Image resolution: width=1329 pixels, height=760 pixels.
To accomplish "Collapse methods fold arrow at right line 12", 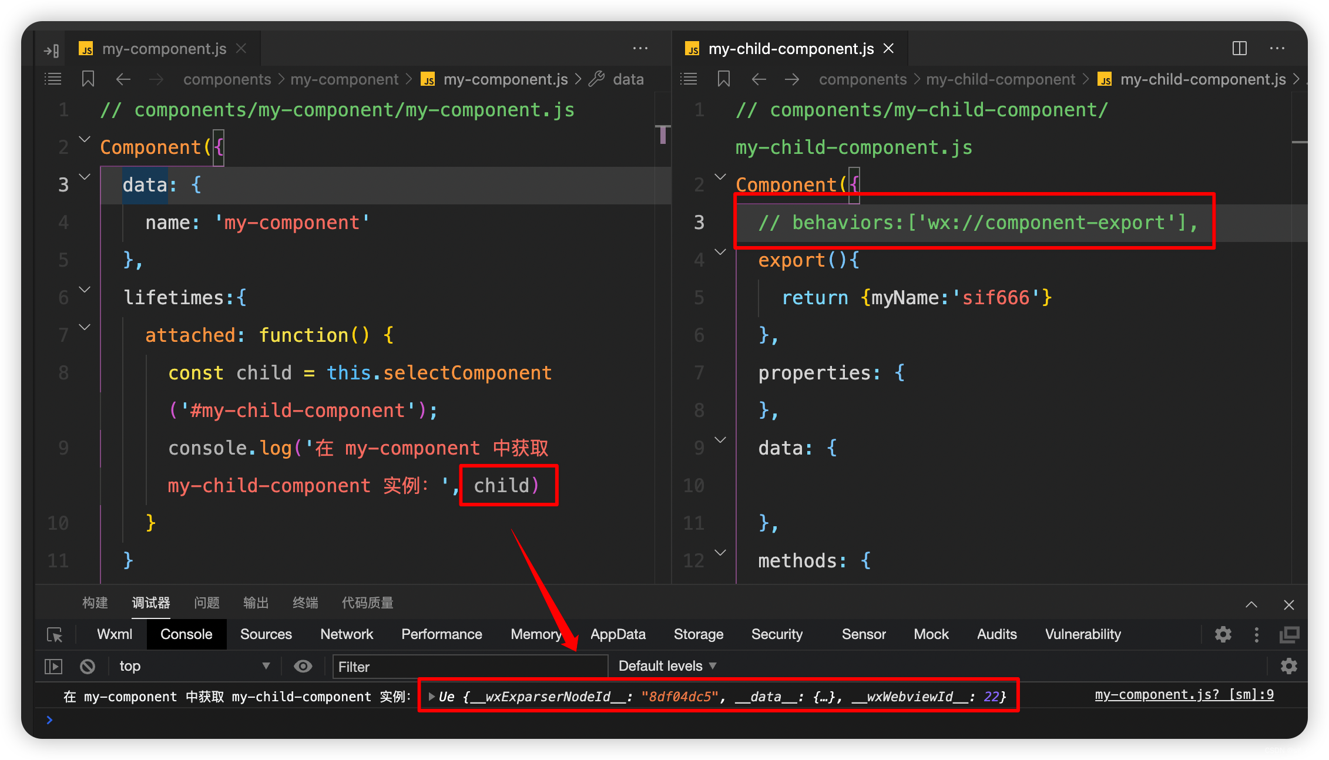I will [x=720, y=553].
